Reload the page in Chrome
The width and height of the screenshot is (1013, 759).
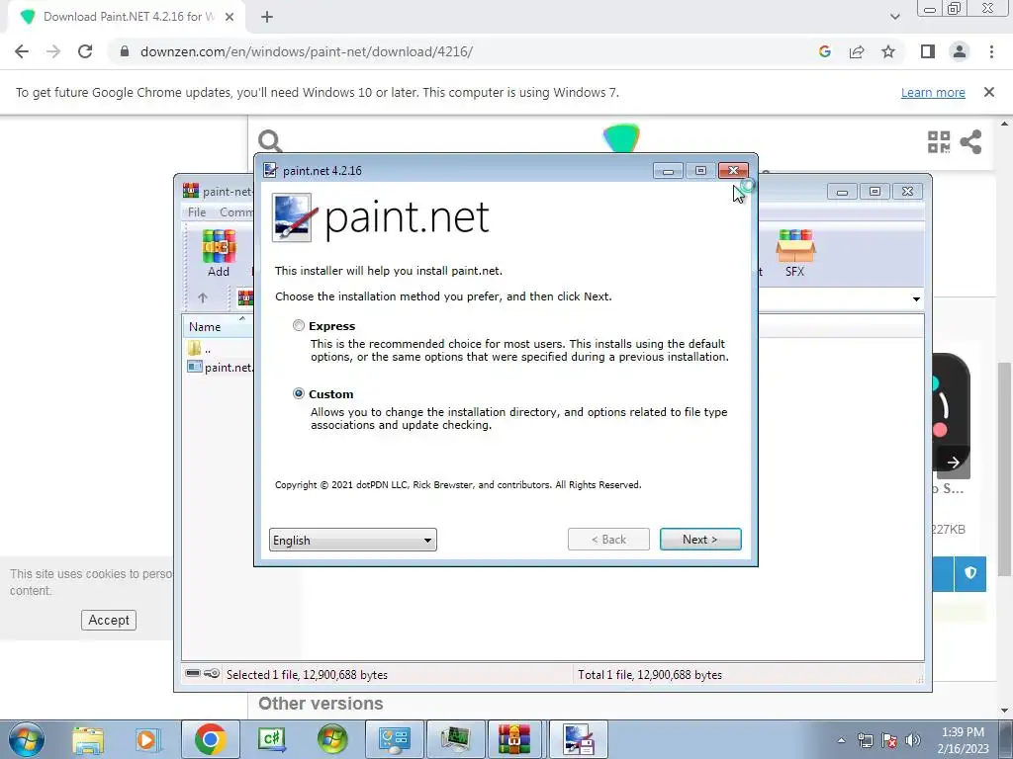[85, 51]
